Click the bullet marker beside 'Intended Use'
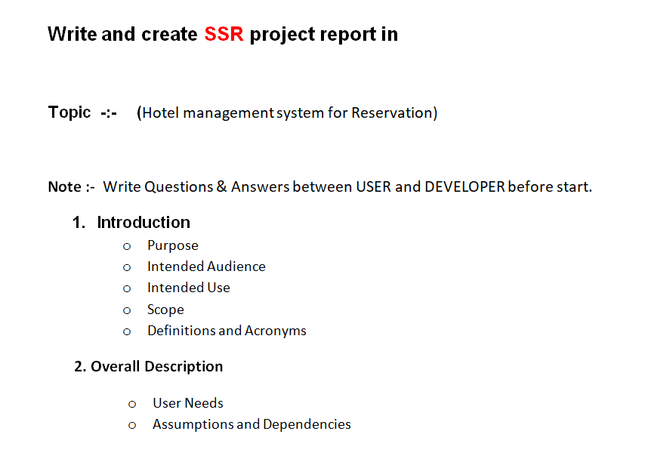 point(127,288)
